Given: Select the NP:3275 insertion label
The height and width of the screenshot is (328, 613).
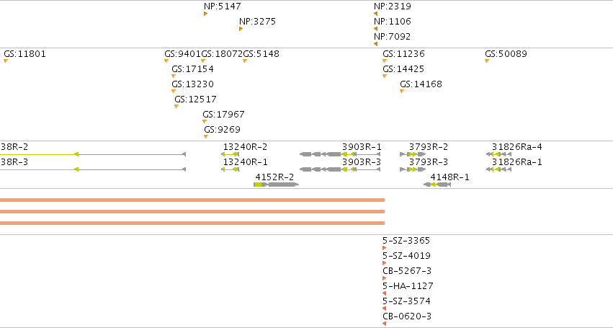Looking at the screenshot, I should 257,22.
